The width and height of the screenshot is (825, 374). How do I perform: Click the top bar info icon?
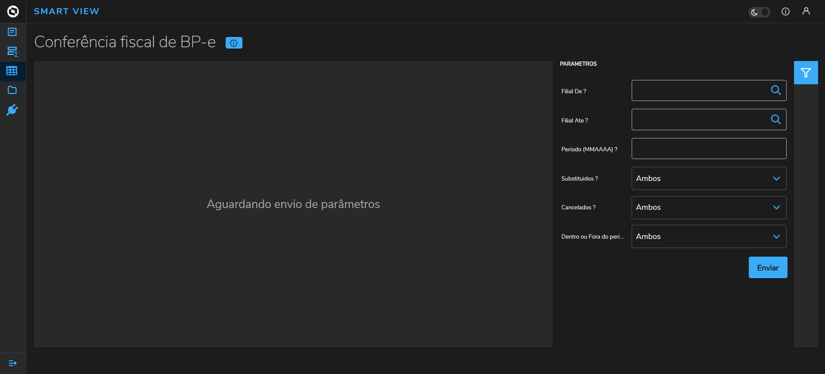(786, 12)
